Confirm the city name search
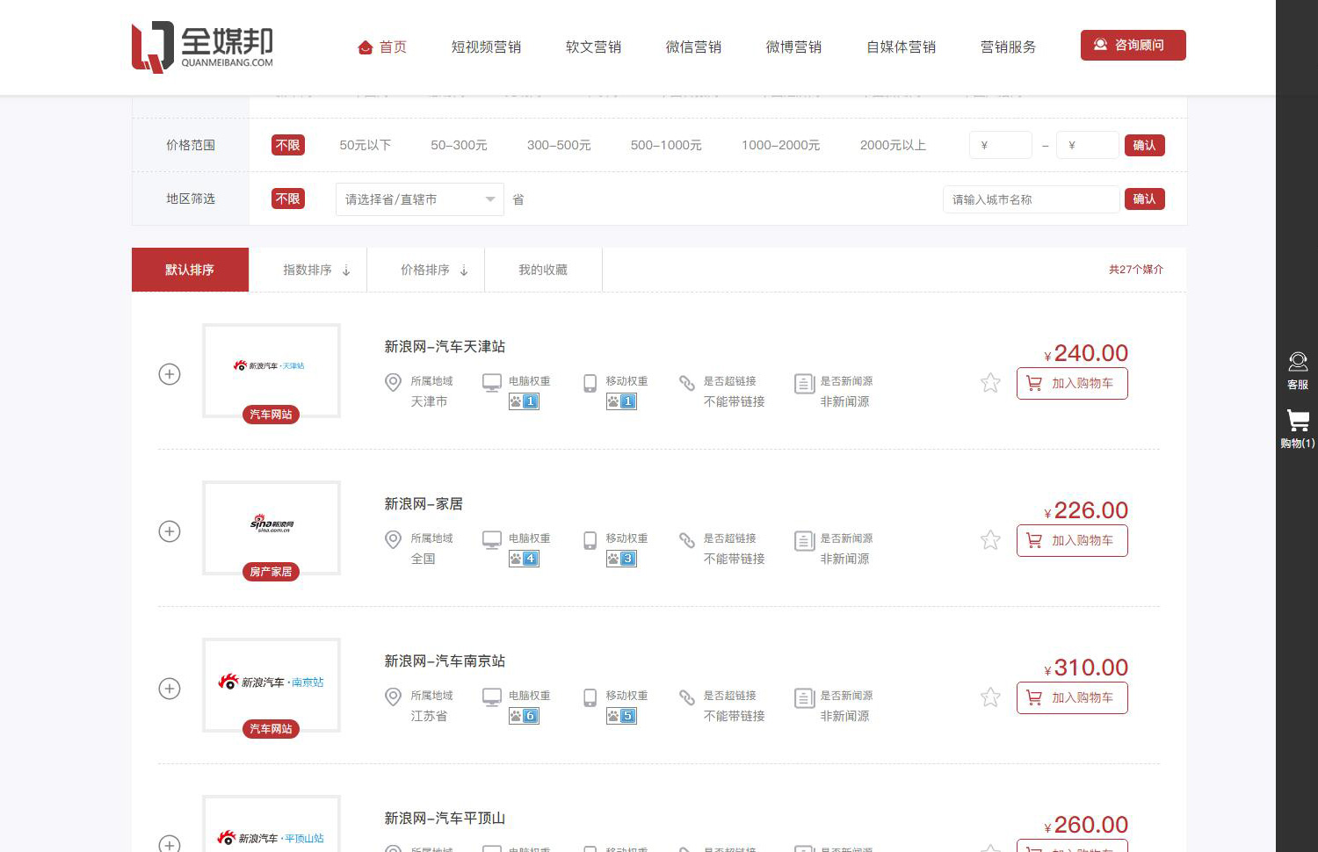 (x=1145, y=199)
